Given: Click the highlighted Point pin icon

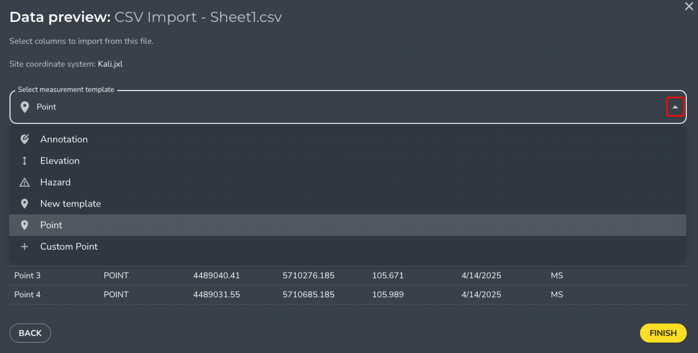Looking at the screenshot, I should (25, 225).
